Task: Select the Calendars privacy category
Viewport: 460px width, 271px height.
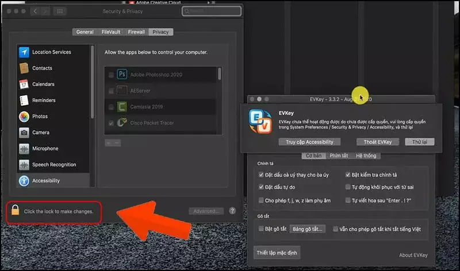Action: 43,84
